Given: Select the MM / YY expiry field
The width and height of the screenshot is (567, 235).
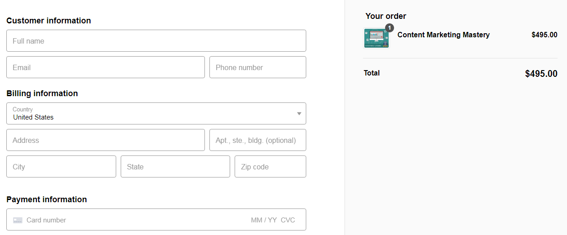Looking at the screenshot, I should 264,220.
